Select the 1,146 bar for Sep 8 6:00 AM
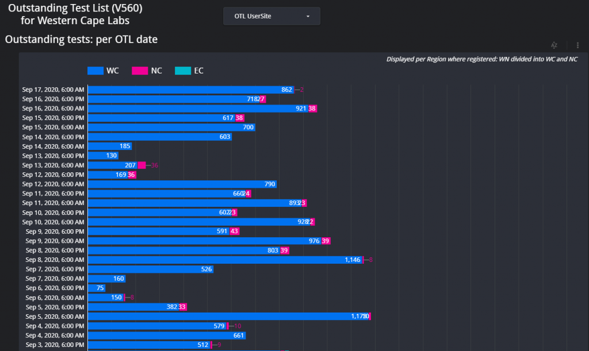 (224, 260)
